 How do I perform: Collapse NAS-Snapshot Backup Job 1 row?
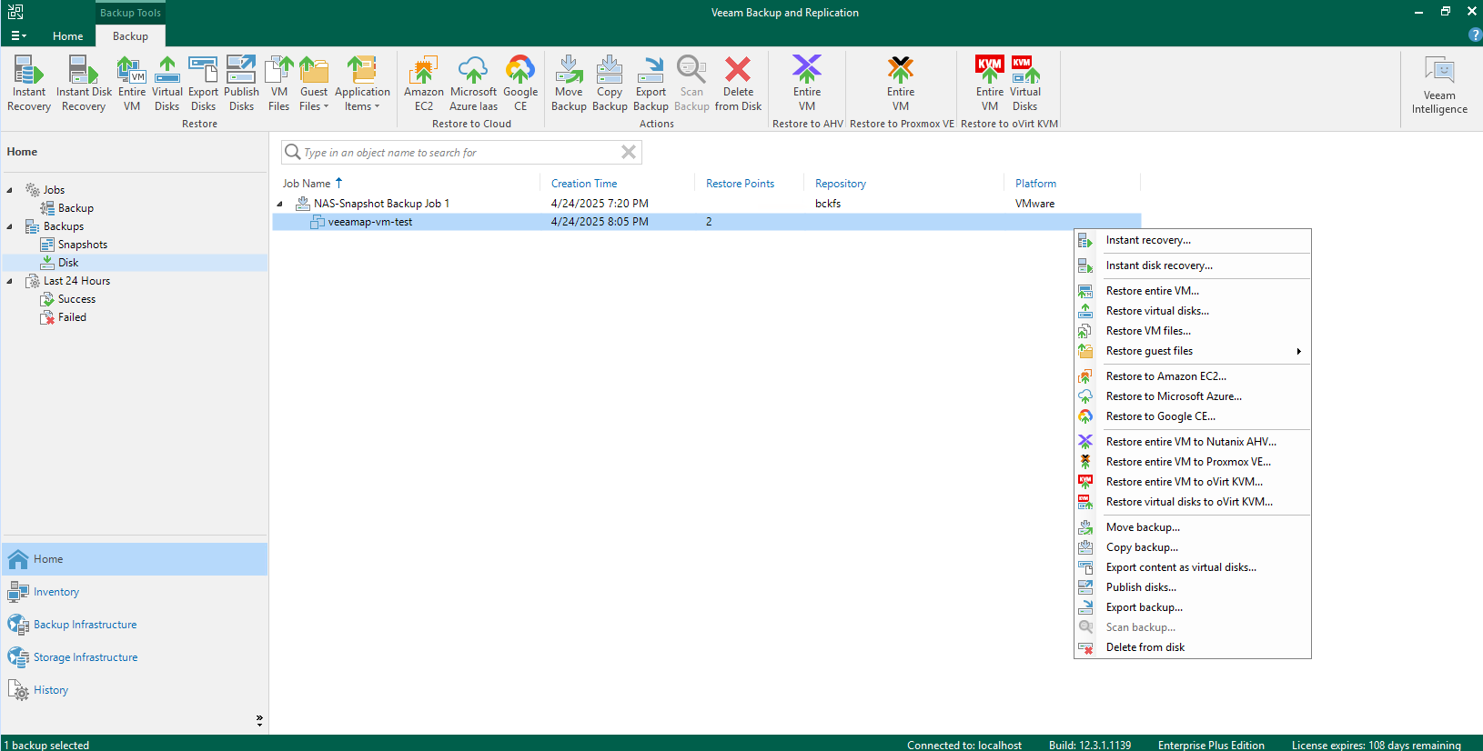tap(279, 204)
